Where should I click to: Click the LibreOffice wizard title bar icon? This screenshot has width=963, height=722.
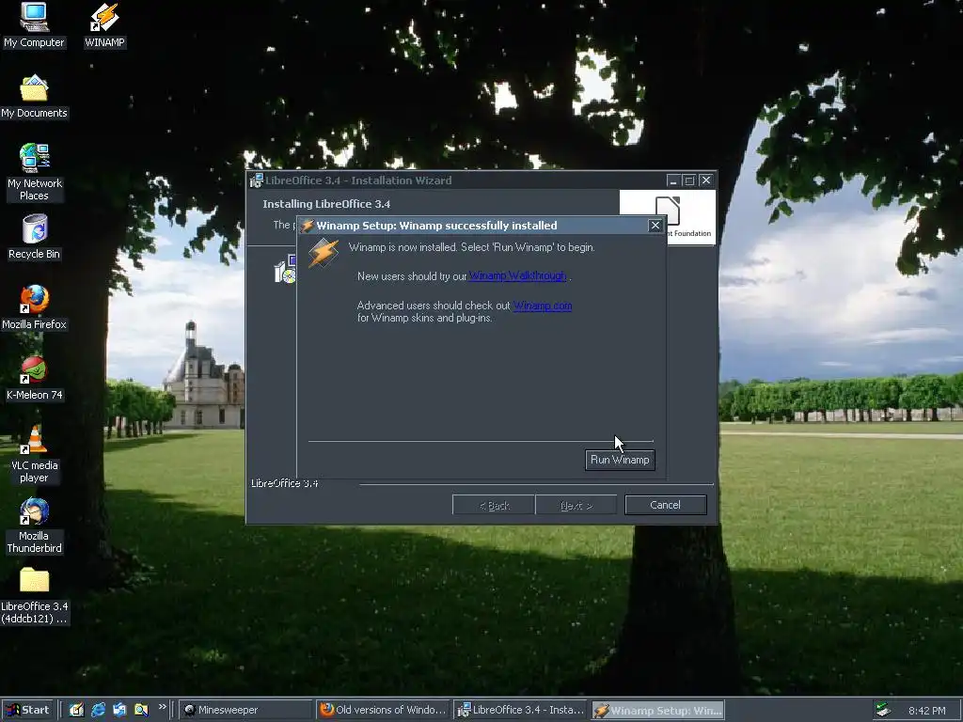[x=256, y=180]
